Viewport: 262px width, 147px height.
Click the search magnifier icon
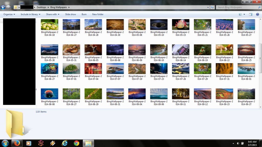[x=259, y=7]
